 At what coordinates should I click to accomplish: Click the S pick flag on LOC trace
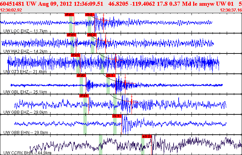(90, 15)
